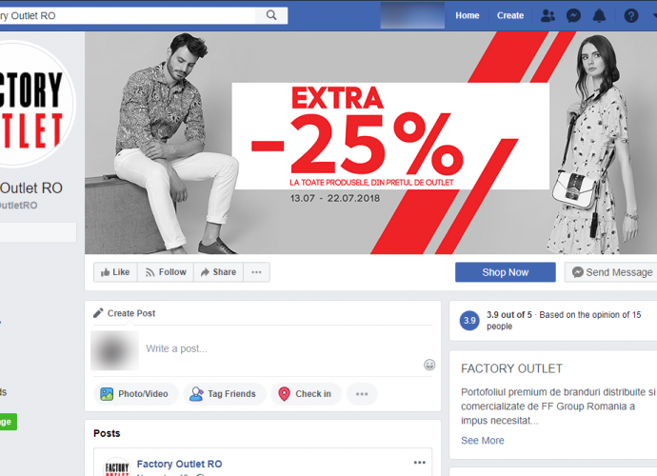
Task: Open See More in Factory Outlet description
Action: coord(483,441)
